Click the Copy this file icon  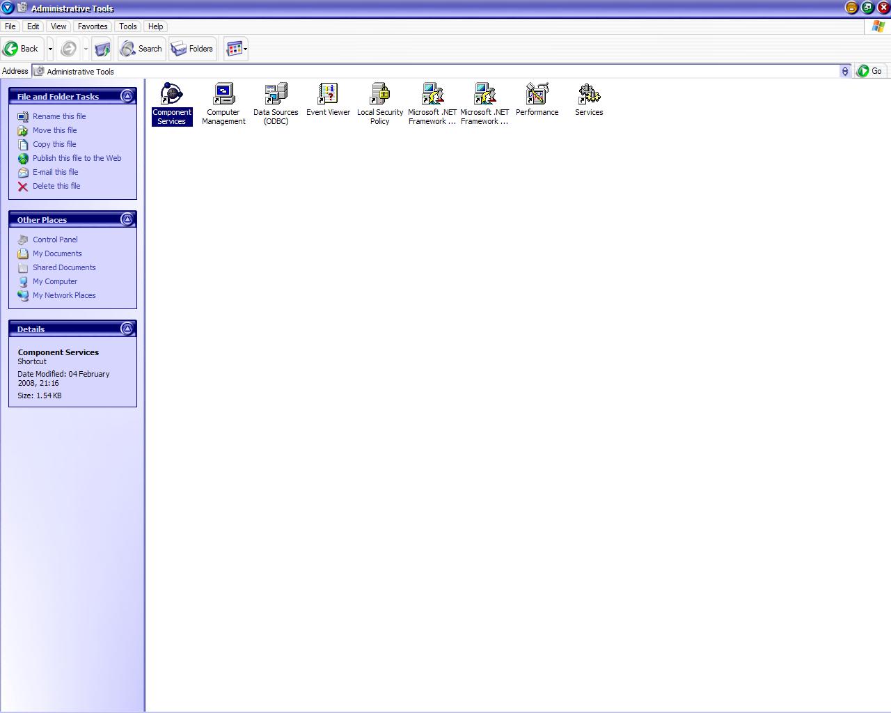coord(23,144)
